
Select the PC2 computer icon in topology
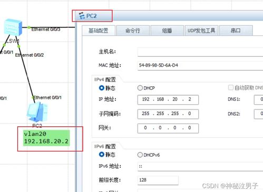click(x=37, y=112)
